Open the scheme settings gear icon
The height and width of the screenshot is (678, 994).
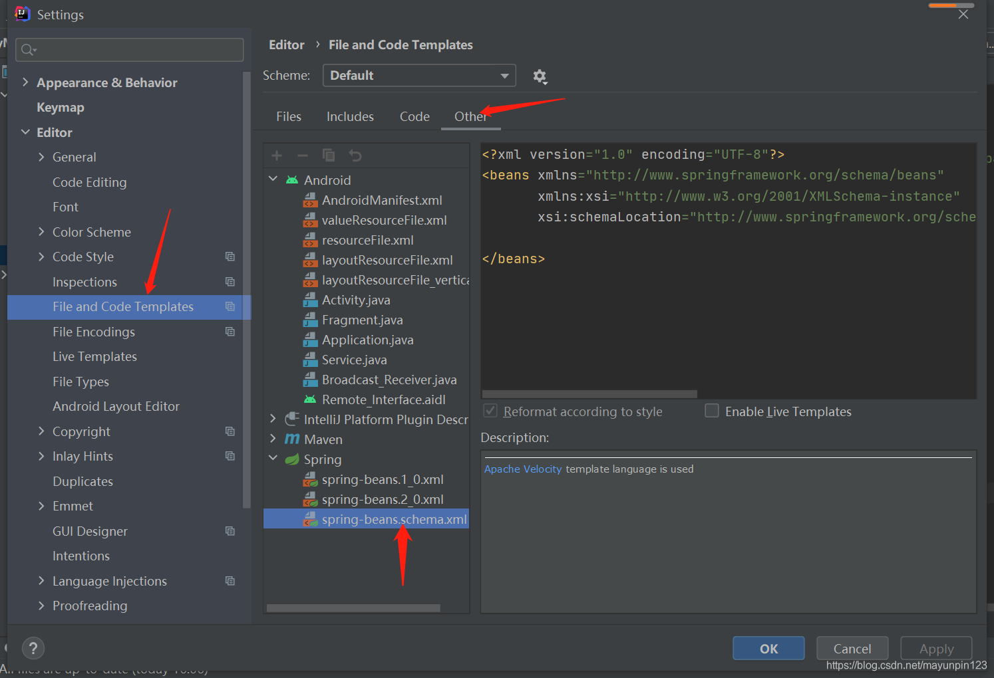(x=540, y=76)
